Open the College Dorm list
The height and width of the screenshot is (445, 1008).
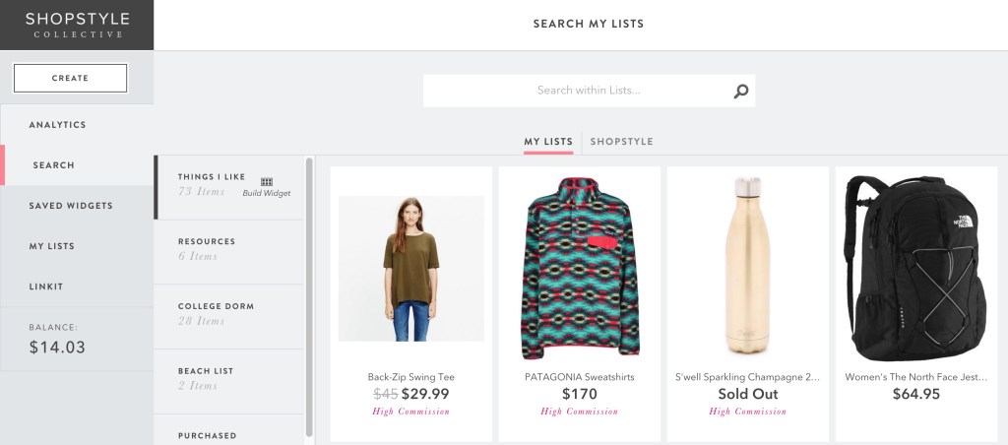[x=228, y=317]
